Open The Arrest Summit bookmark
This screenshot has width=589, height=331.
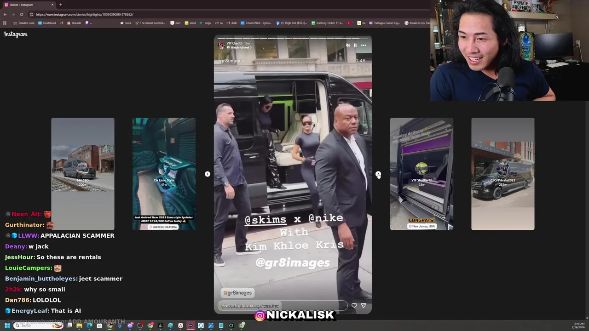pyautogui.click(x=150, y=23)
